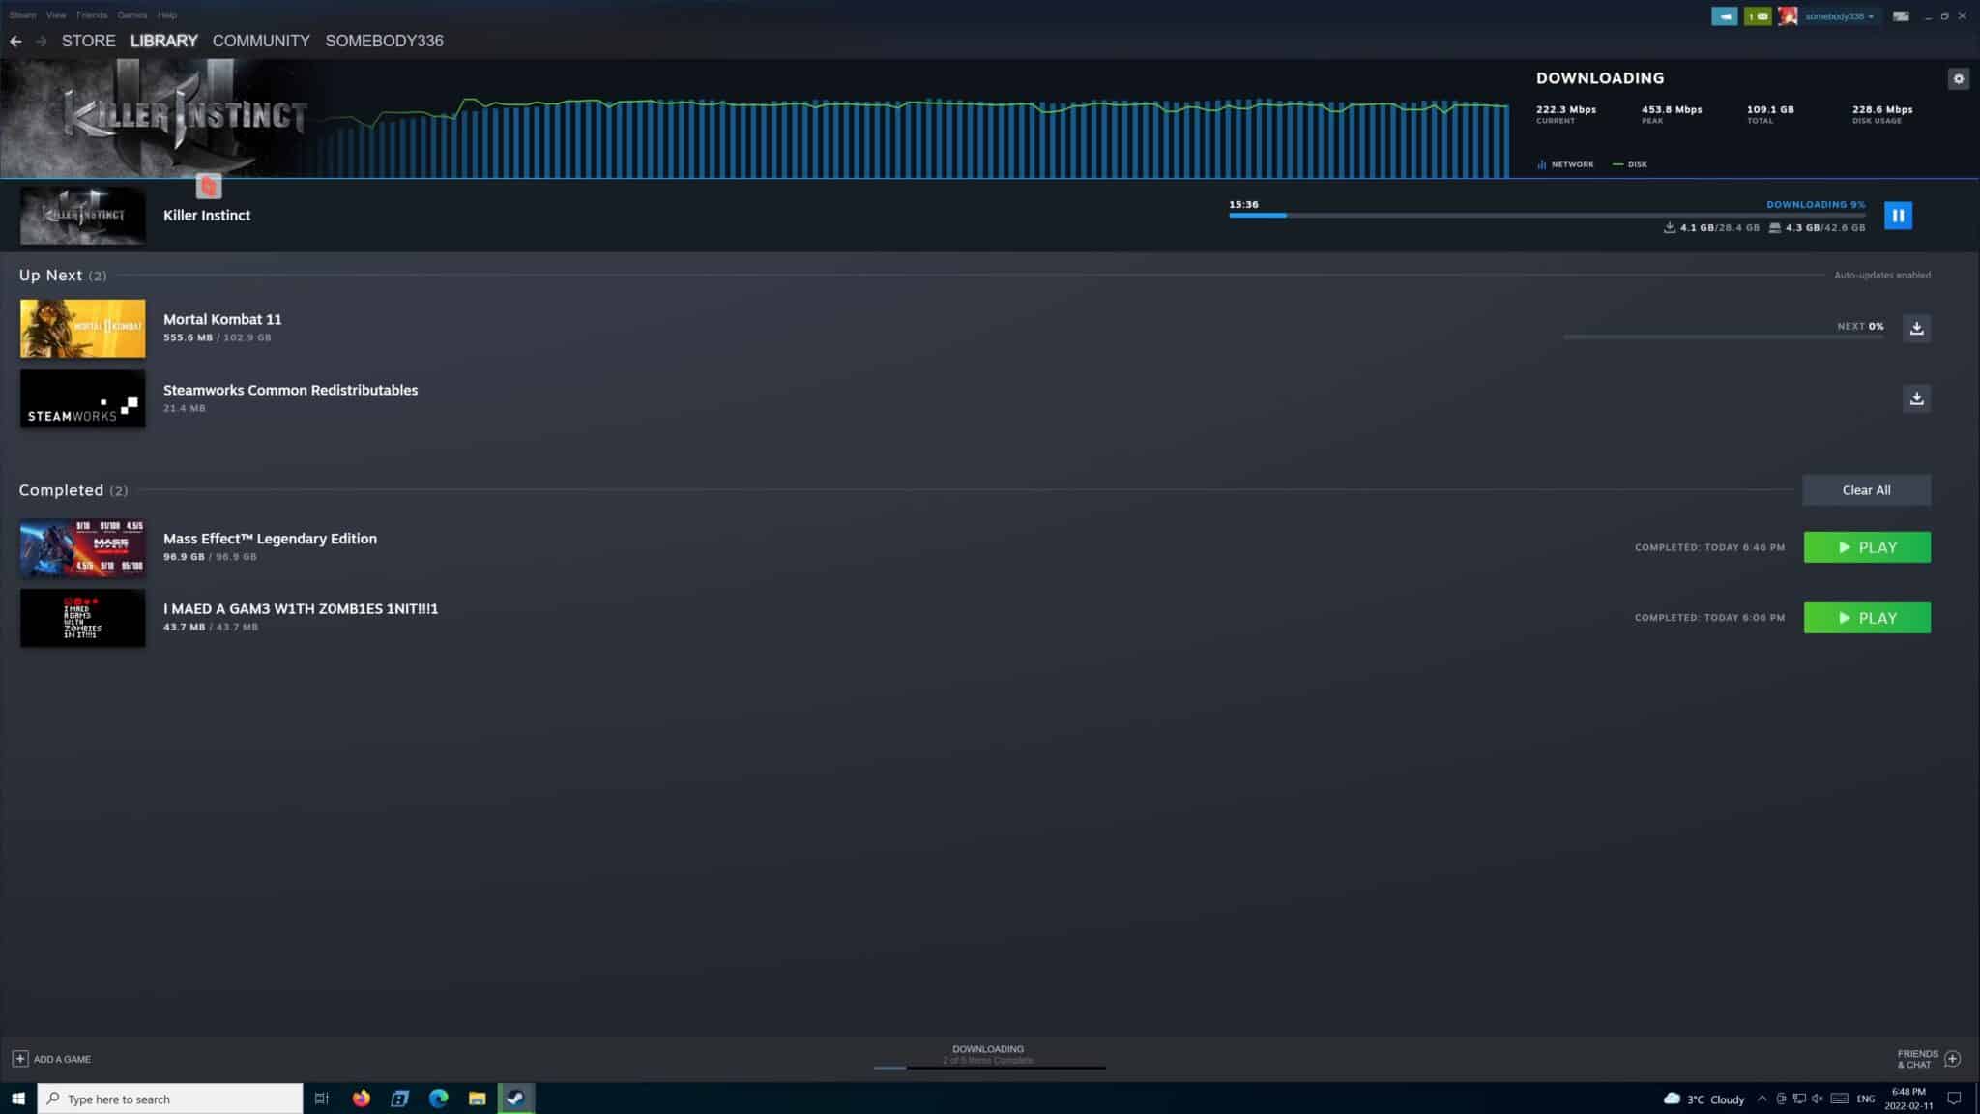This screenshot has width=1980, height=1114.
Task: Open the green friends notification icon
Action: pos(1757,15)
